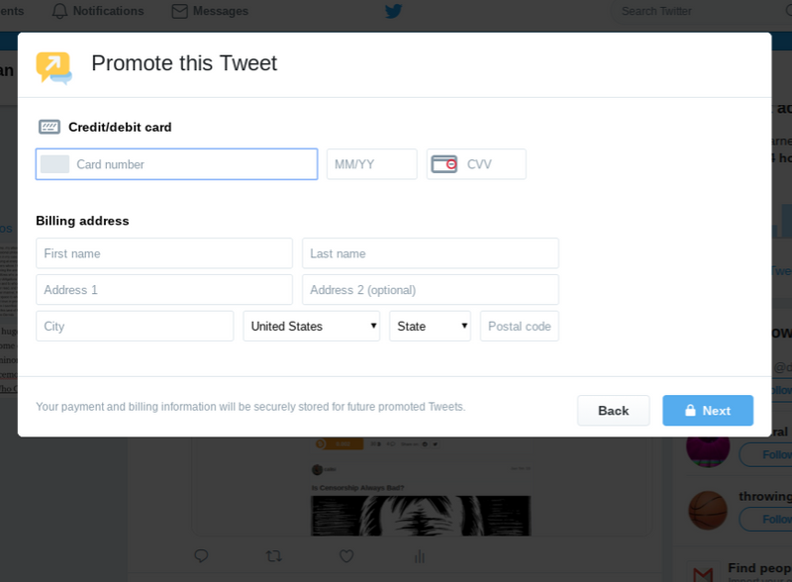The image size is (792, 582).
Task: Click the Twitter bird logo
Action: (393, 11)
